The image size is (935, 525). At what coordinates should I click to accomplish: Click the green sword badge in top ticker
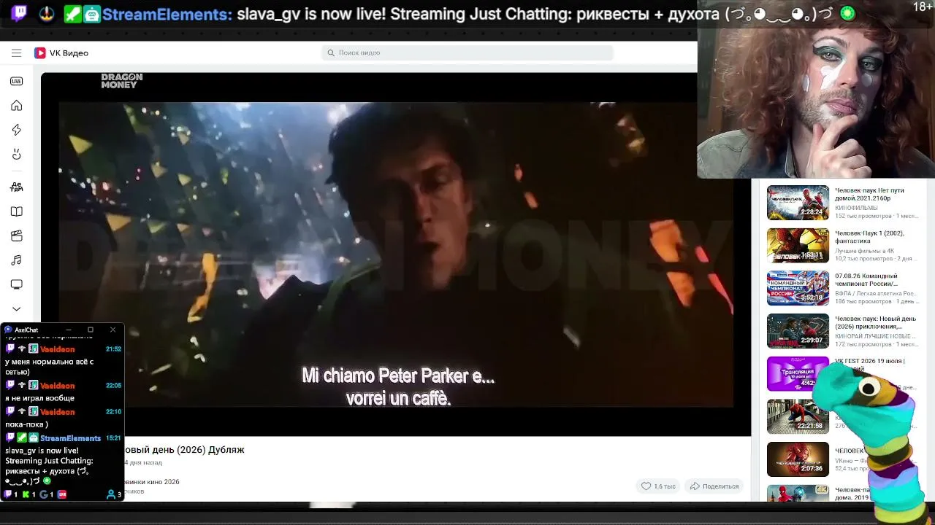pyautogui.click(x=72, y=14)
